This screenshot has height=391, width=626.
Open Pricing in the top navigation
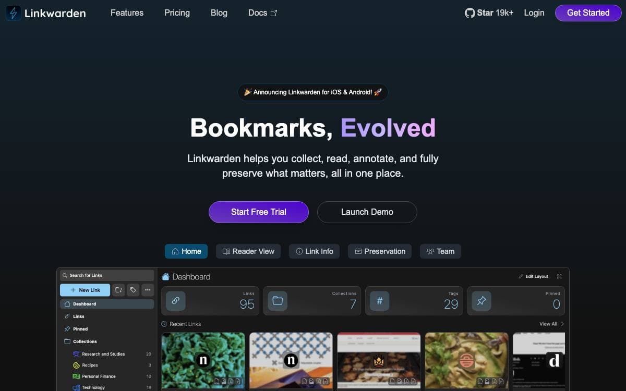177,13
